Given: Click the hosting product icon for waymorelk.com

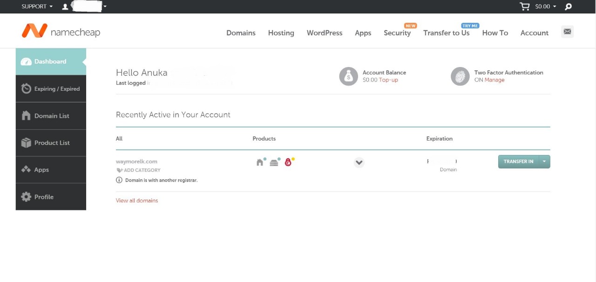Looking at the screenshot, I should click(x=275, y=162).
